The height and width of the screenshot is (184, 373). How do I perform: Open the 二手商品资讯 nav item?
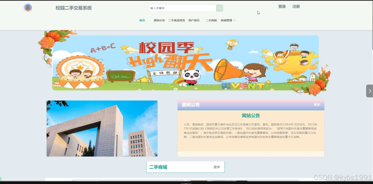click(177, 20)
